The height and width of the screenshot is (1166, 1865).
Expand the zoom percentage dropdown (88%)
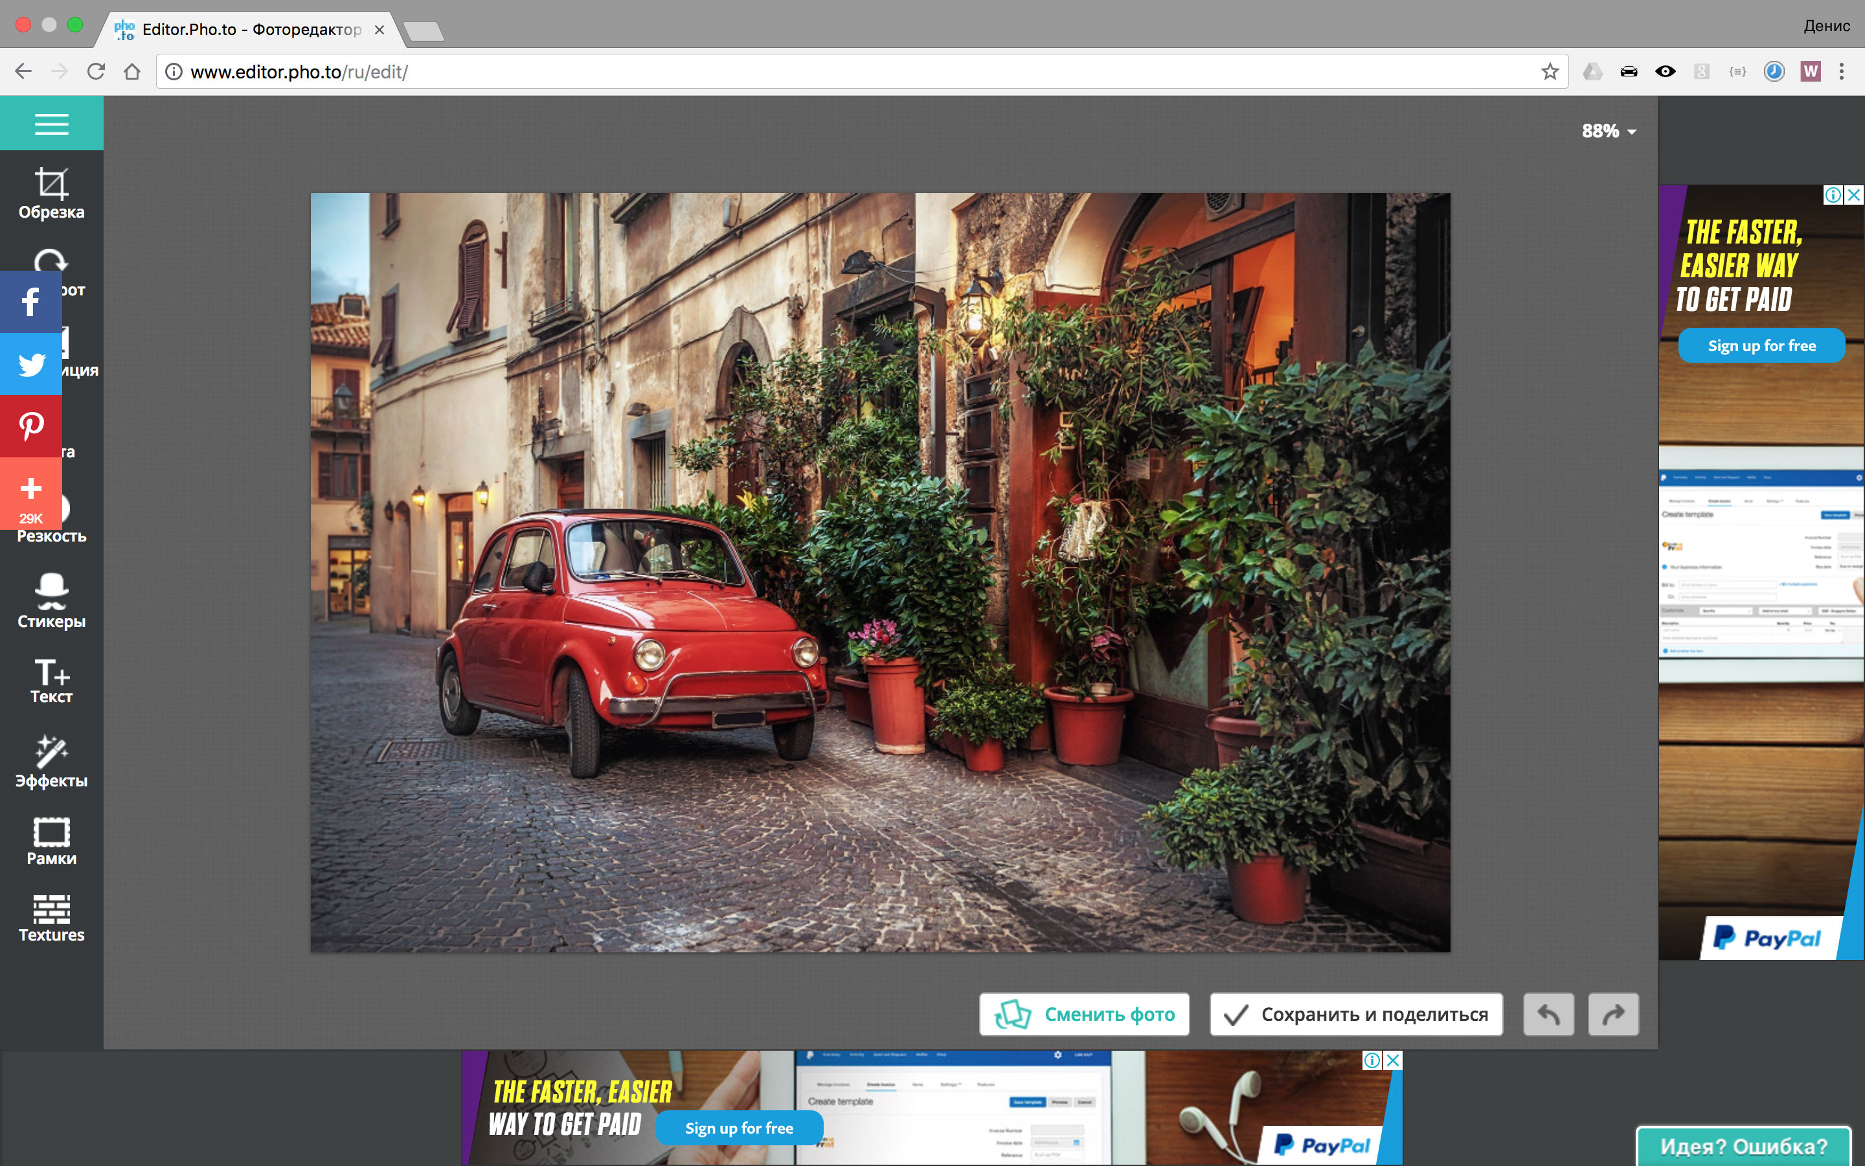[x=1607, y=130]
